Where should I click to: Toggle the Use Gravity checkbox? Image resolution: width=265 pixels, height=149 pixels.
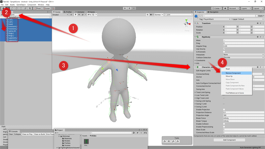(224, 49)
